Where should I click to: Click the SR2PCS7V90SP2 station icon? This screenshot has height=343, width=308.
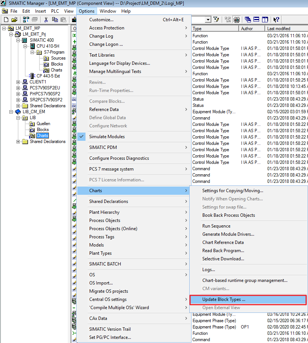coord(25,100)
